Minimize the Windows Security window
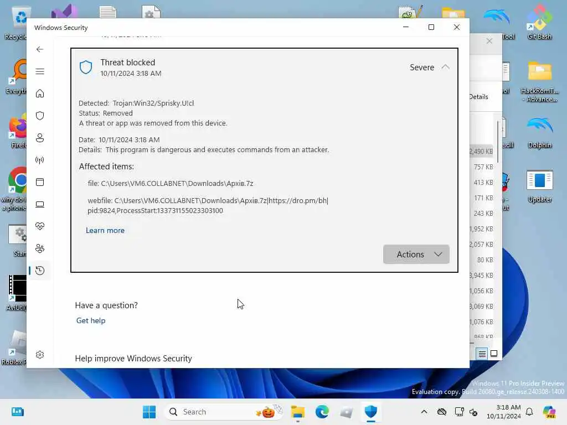The height and width of the screenshot is (425, 567). click(x=406, y=28)
